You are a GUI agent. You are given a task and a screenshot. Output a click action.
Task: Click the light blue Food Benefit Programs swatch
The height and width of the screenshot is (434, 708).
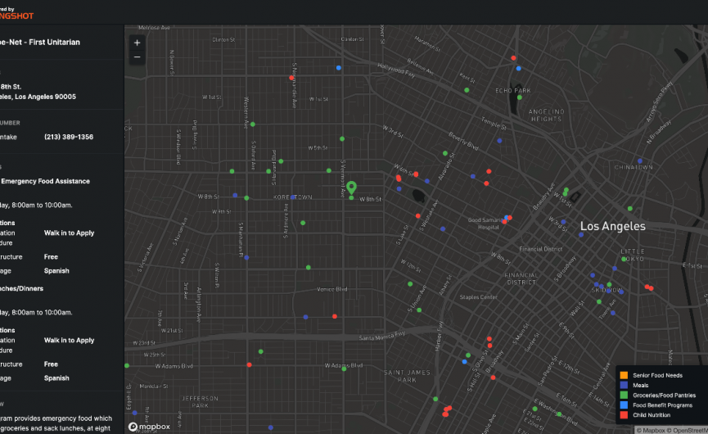pyautogui.click(x=624, y=405)
